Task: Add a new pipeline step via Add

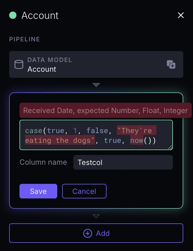Action: pos(96,233)
